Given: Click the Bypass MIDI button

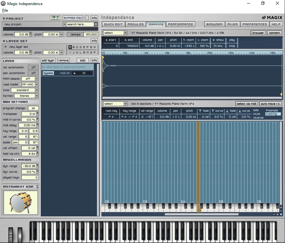Looking at the screenshot, I should [x=73, y=18].
